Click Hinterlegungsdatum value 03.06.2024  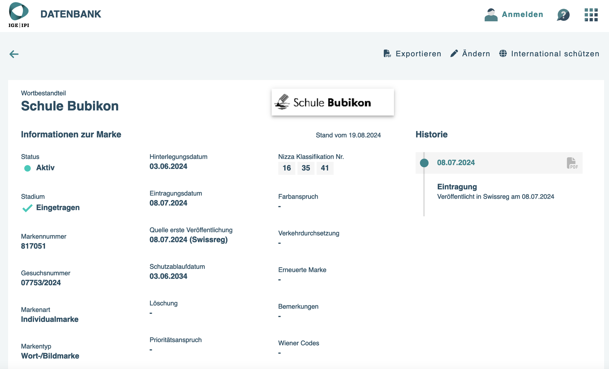click(168, 166)
